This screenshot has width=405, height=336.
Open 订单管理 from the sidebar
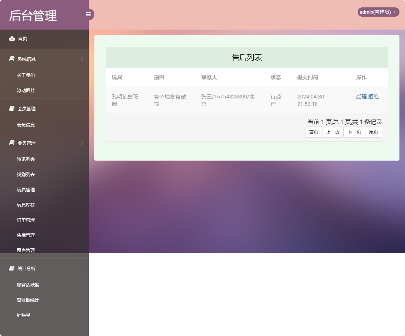[26, 219]
